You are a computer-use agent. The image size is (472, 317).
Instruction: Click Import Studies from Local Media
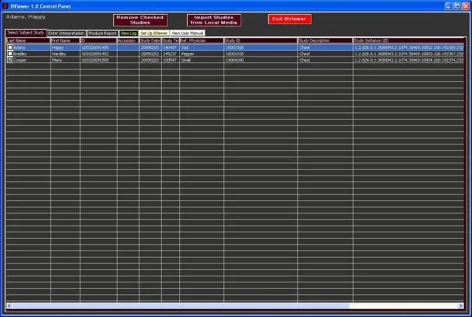click(x=214, y=20)
